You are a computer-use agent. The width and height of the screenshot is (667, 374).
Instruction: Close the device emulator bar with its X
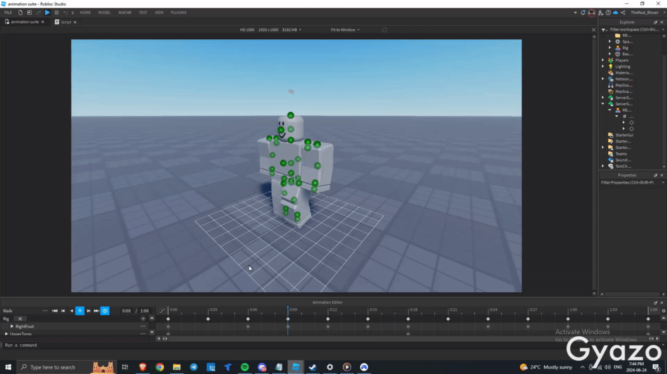tap(594, 30)
